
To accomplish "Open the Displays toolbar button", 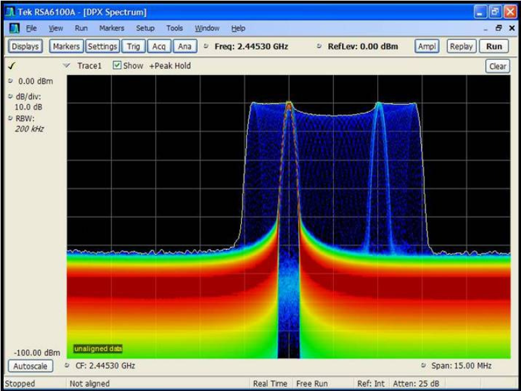I will click(25, 47).
